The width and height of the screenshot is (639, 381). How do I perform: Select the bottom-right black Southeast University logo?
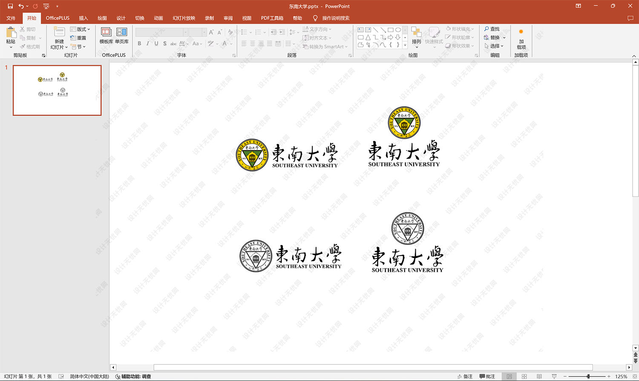point(408,243)
